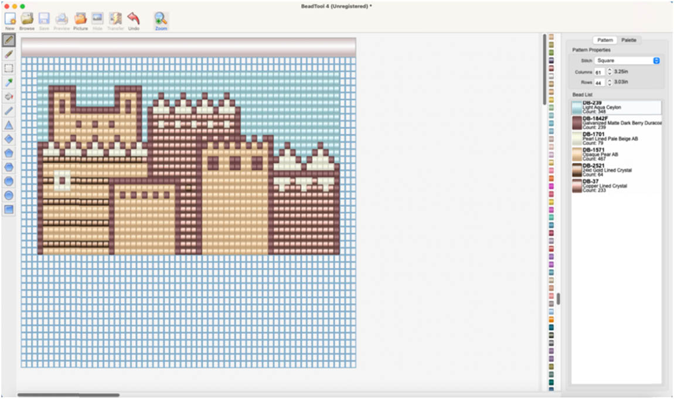674x399 pixels.
Task: Create a New pattern from toolbar
Action: coord(10,21)
